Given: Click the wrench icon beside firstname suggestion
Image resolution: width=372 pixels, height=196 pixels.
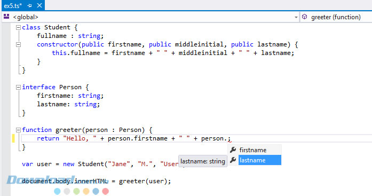Looking at the screenshot, I should (233, 150).
